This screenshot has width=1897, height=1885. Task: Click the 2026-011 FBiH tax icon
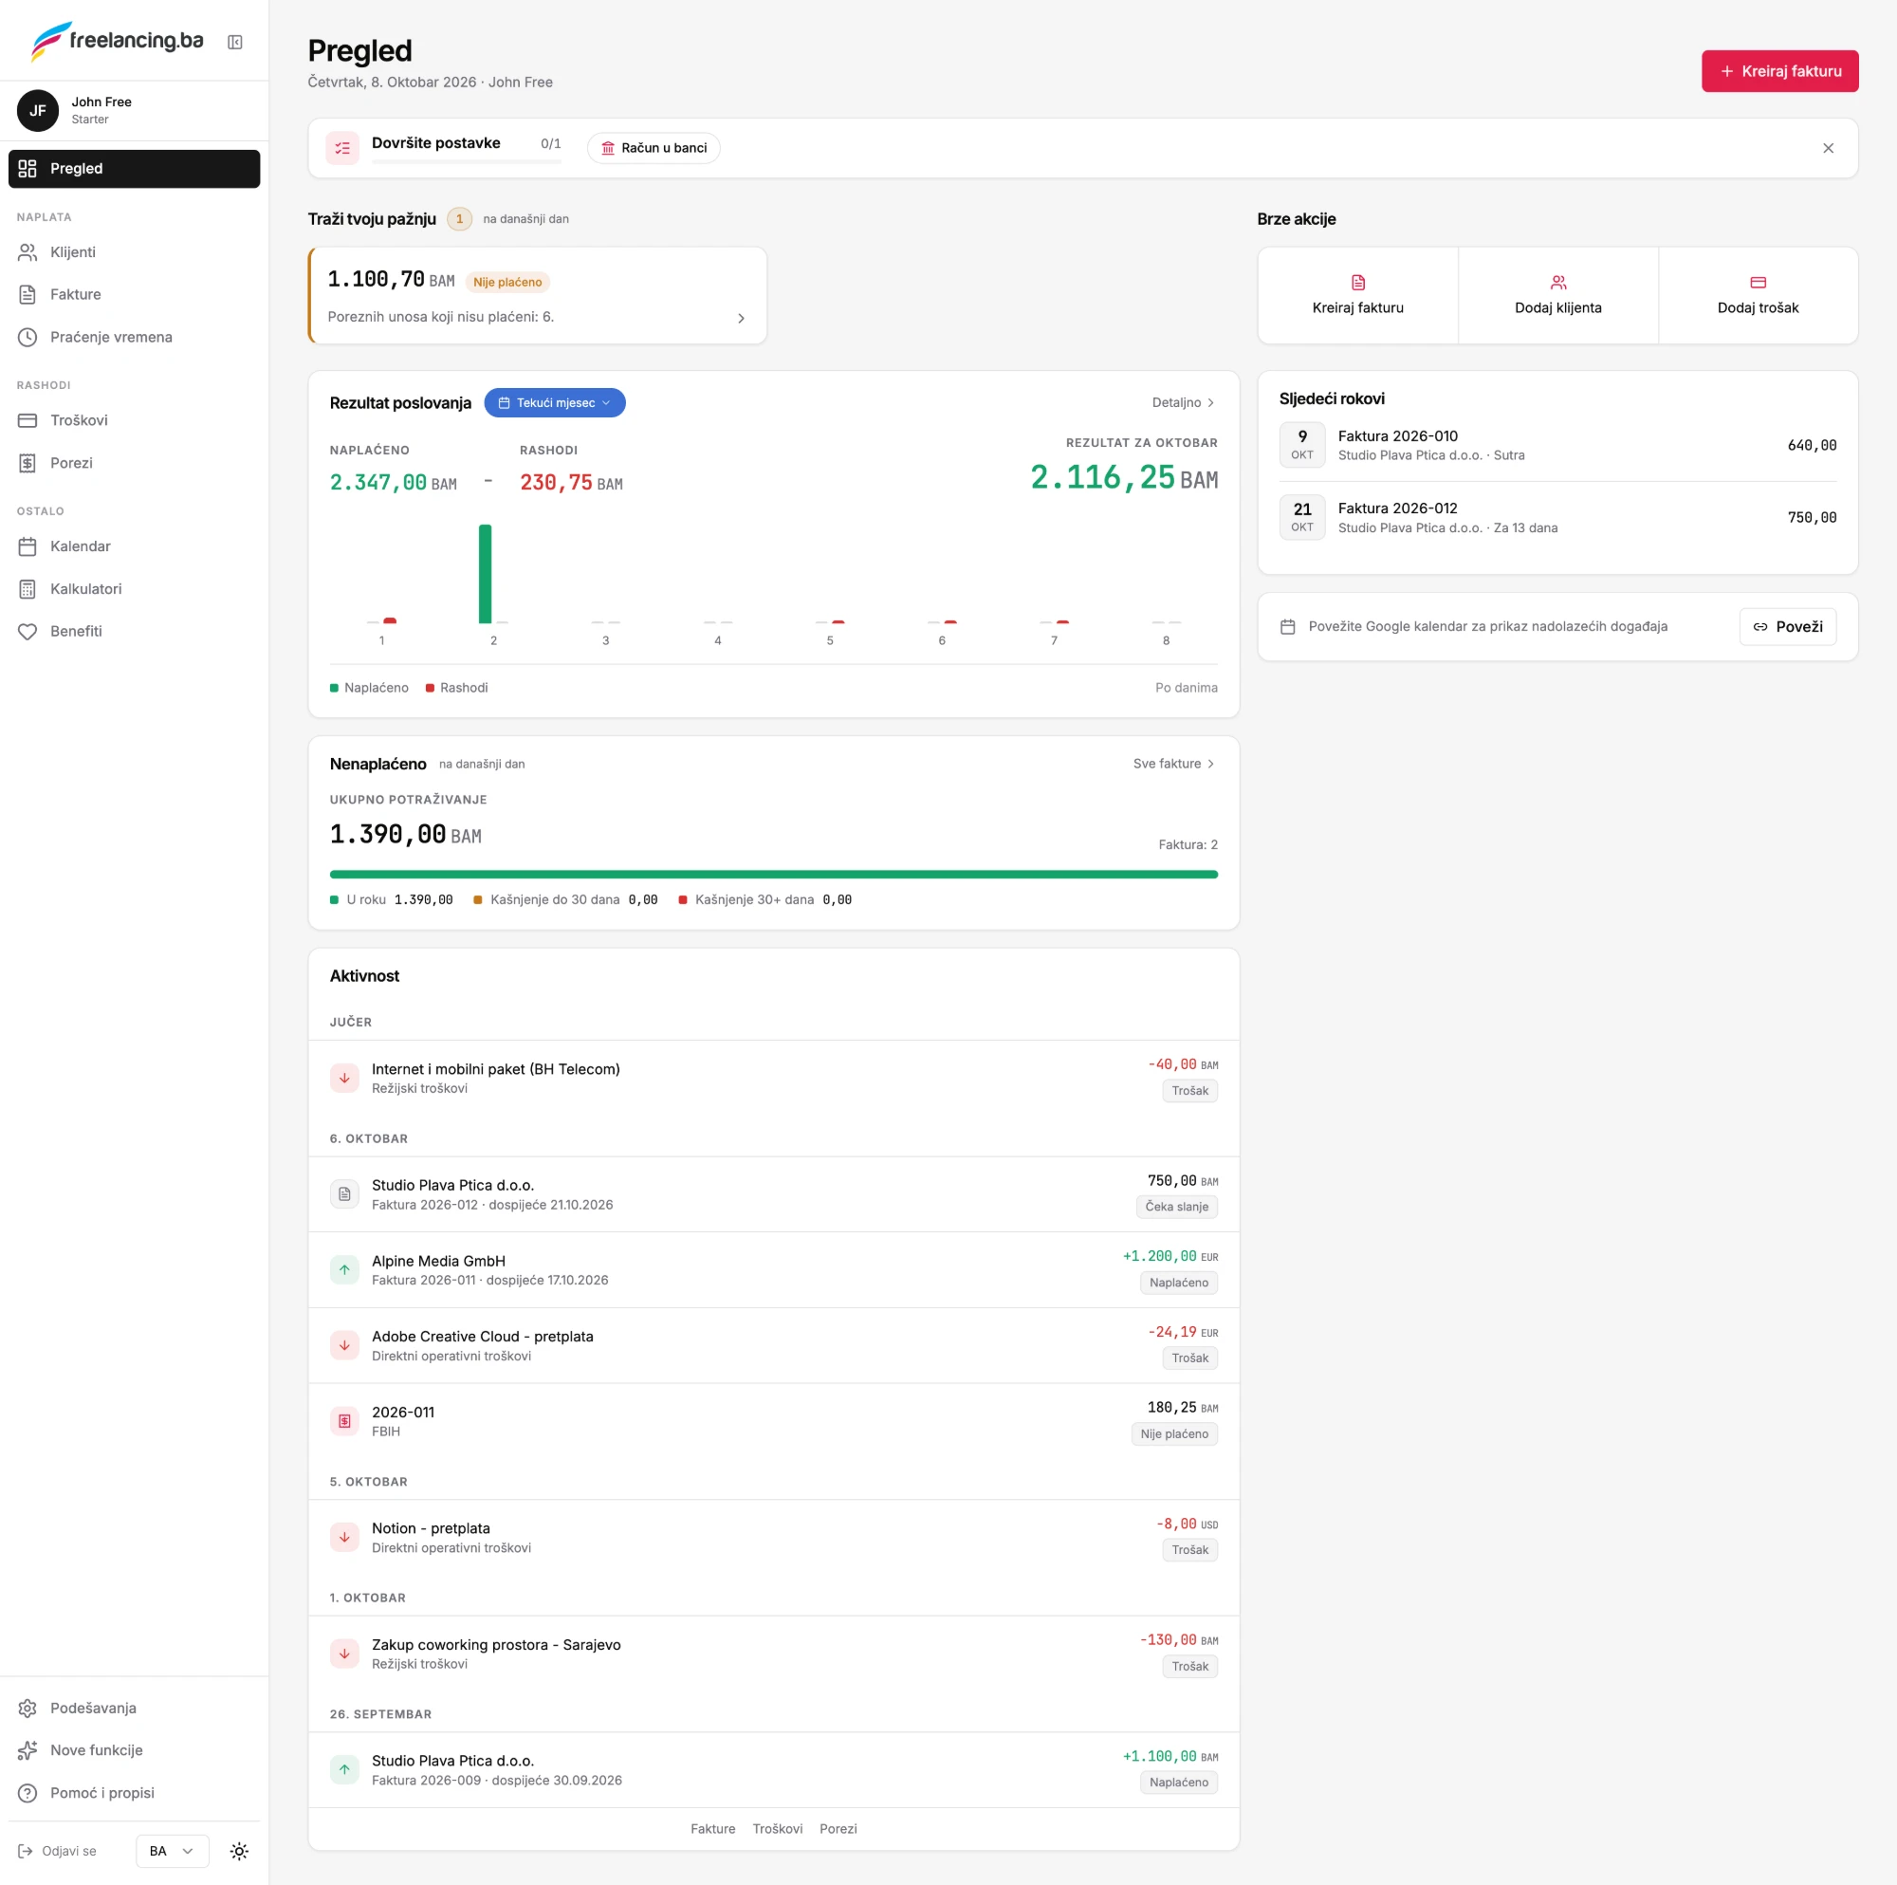pos(344,1421)
